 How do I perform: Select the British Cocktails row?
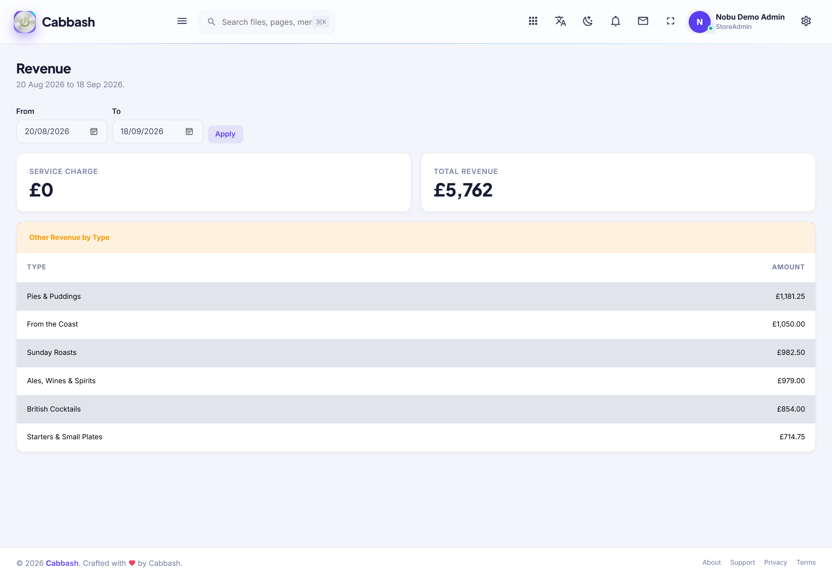tap(416, 409)
